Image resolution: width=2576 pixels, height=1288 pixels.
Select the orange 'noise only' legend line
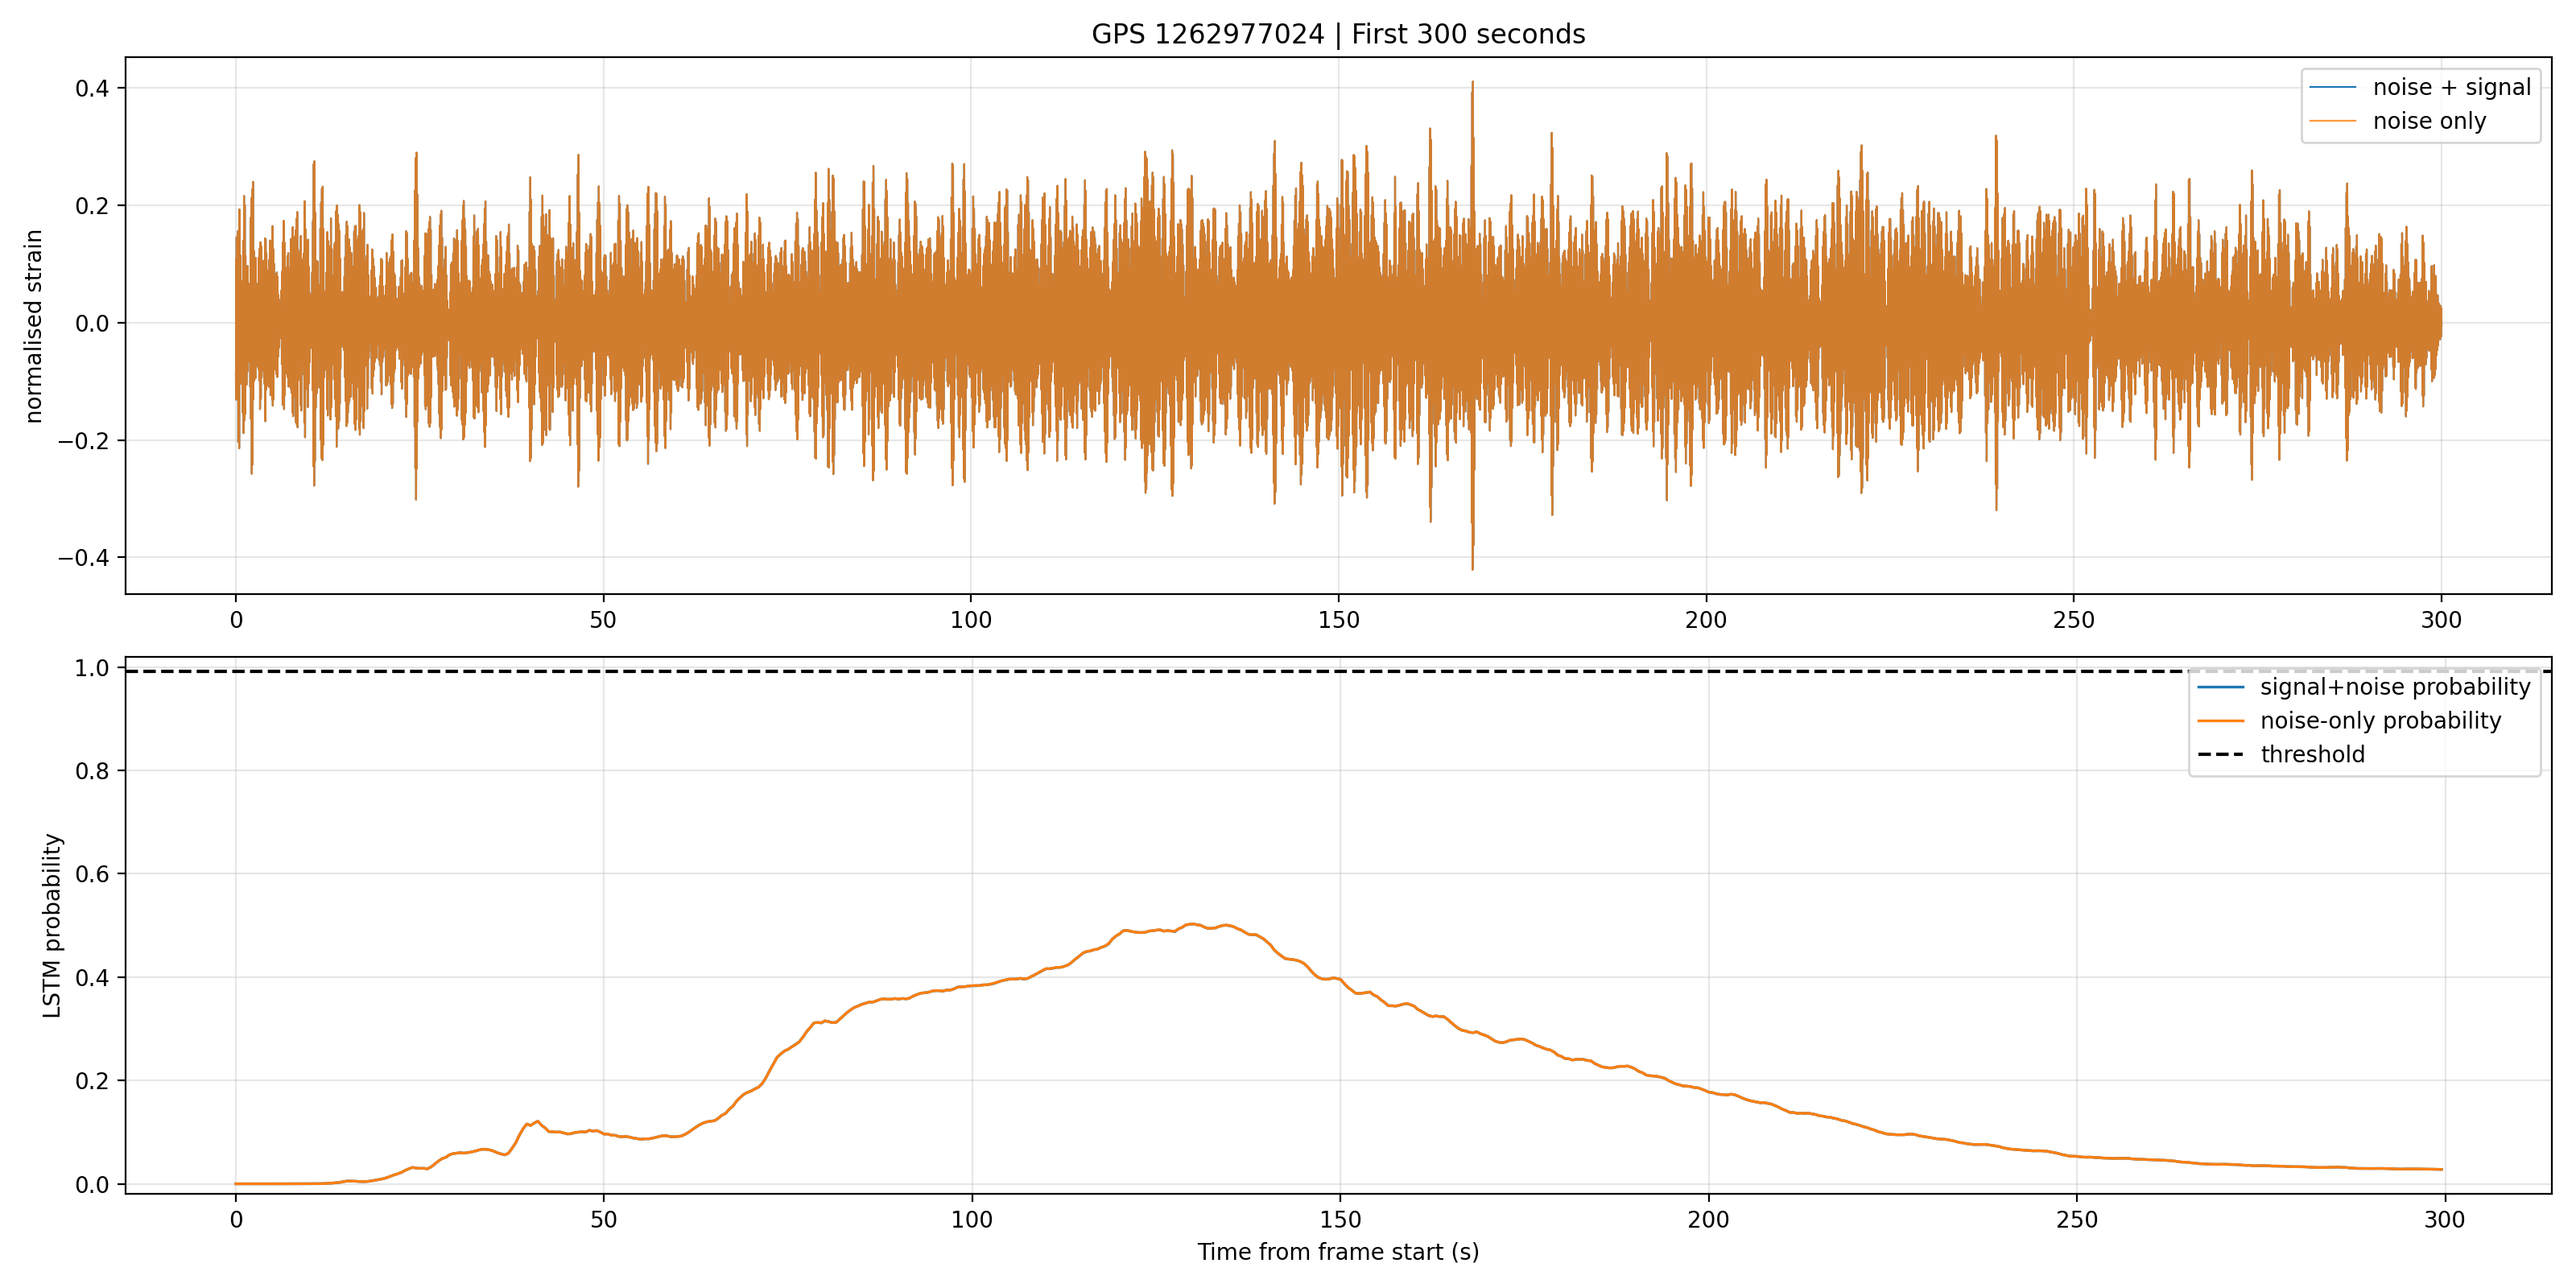point(2332,122)
